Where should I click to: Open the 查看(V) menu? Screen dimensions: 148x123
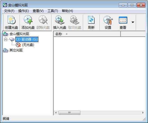click(38, 11)
